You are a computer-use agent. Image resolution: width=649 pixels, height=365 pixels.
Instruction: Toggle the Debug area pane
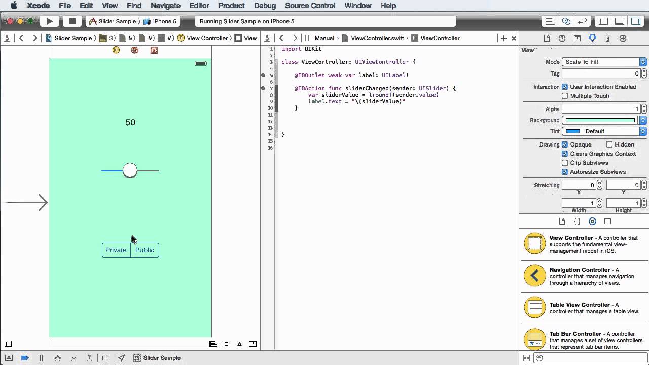(x=620, y=21)
